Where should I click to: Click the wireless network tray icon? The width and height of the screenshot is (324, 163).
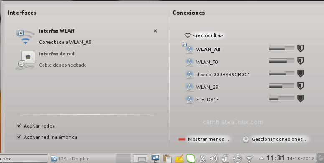(x=249, y=158)
